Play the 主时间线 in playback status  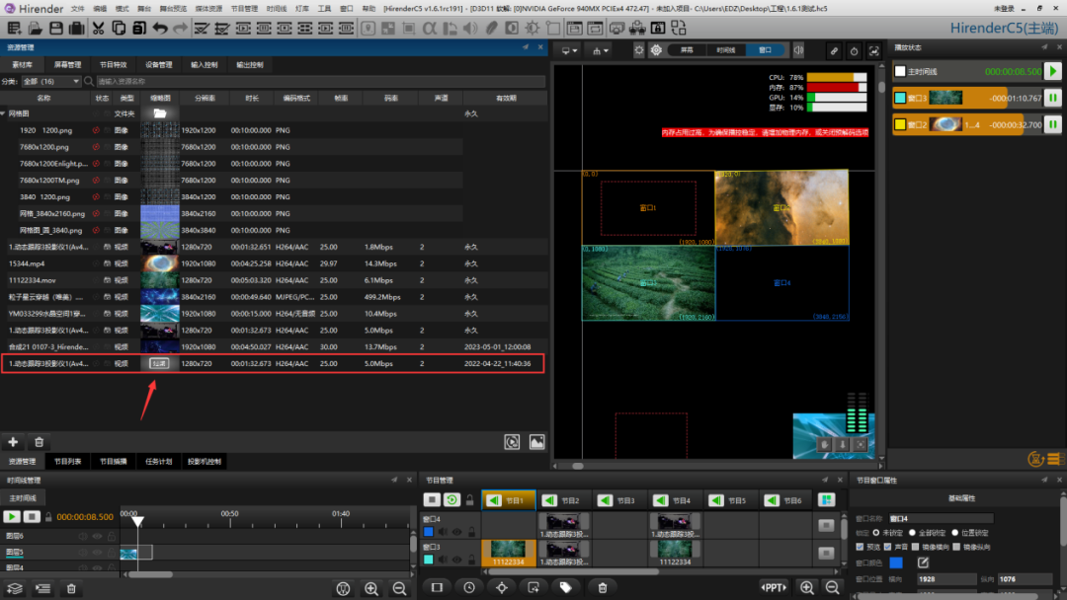[x=1053, y=71]
